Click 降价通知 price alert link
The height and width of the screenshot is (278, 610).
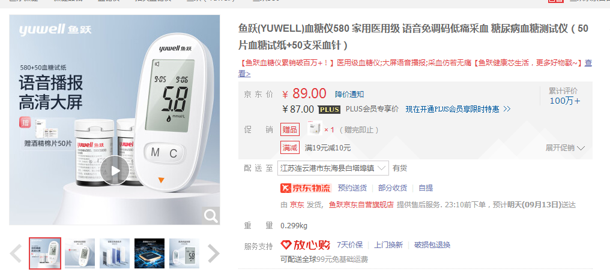click(349, 94)
